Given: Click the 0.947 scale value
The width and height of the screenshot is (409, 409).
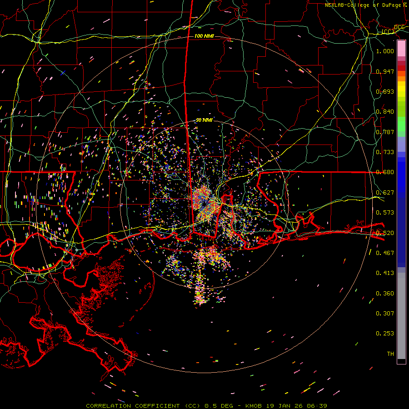Looking at the screenshot, I should (385, 71).
